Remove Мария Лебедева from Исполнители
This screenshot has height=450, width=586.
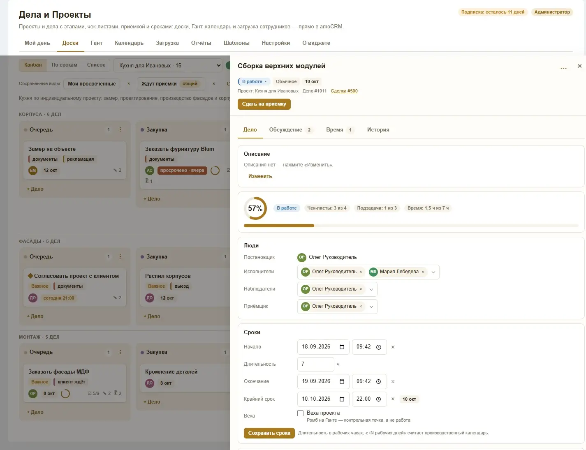(x=423, y=272)
